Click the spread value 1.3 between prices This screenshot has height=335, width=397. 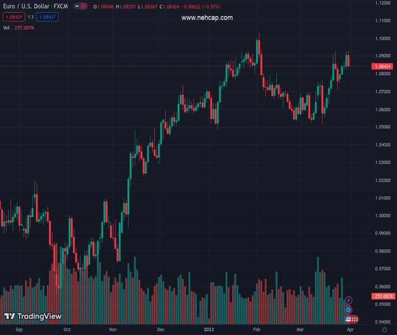(x=31, y=17)
